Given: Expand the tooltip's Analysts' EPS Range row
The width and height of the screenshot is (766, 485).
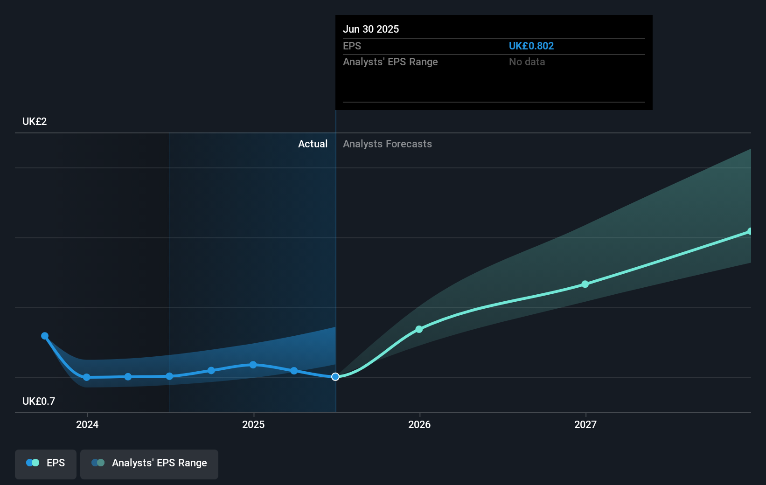Looking at the screenshot, I should 390,62.
